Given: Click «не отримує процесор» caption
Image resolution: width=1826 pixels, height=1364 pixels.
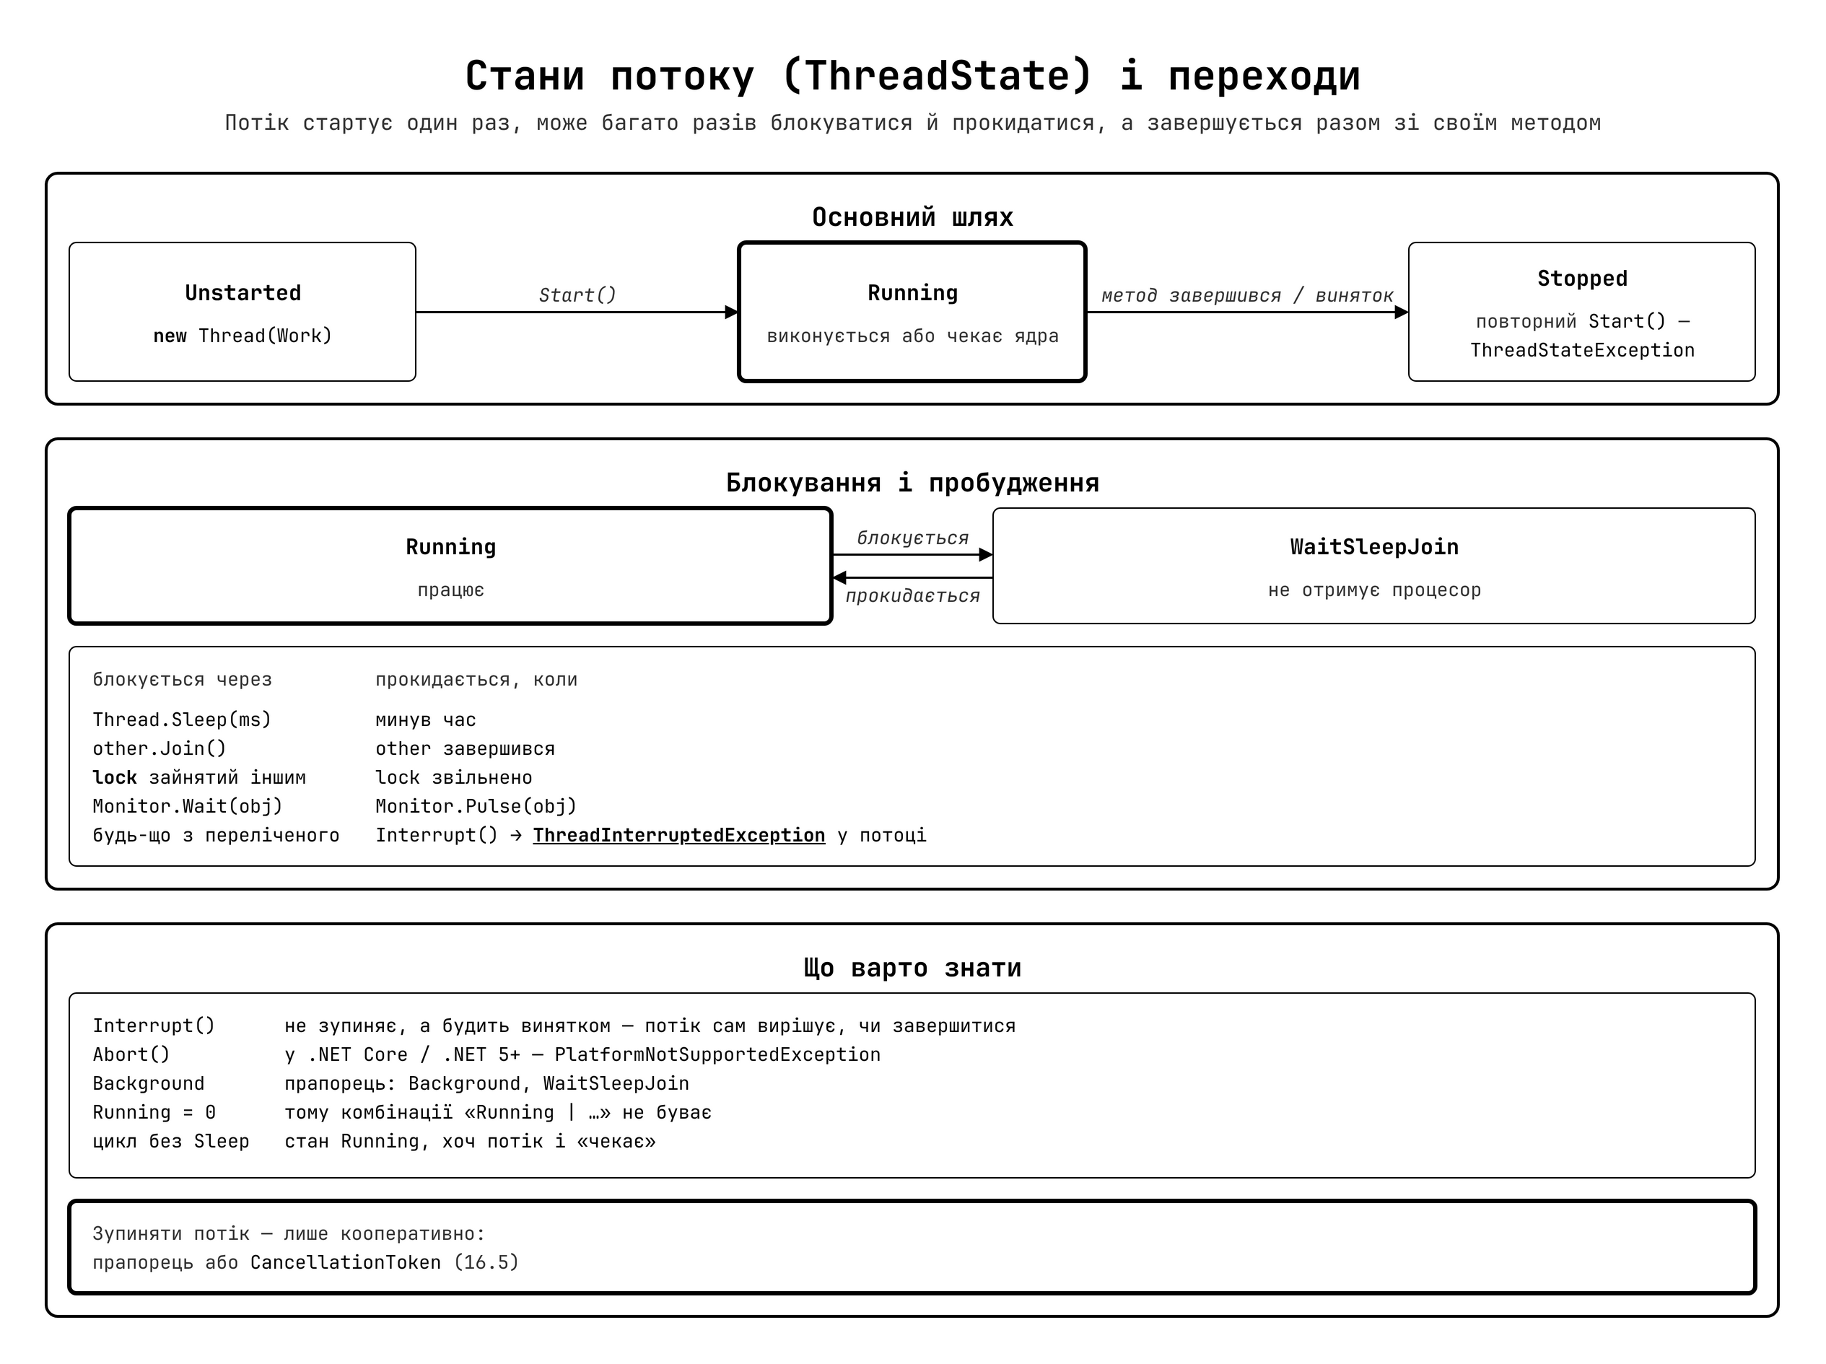Looking at the screenshot, I should [1373, 590].
